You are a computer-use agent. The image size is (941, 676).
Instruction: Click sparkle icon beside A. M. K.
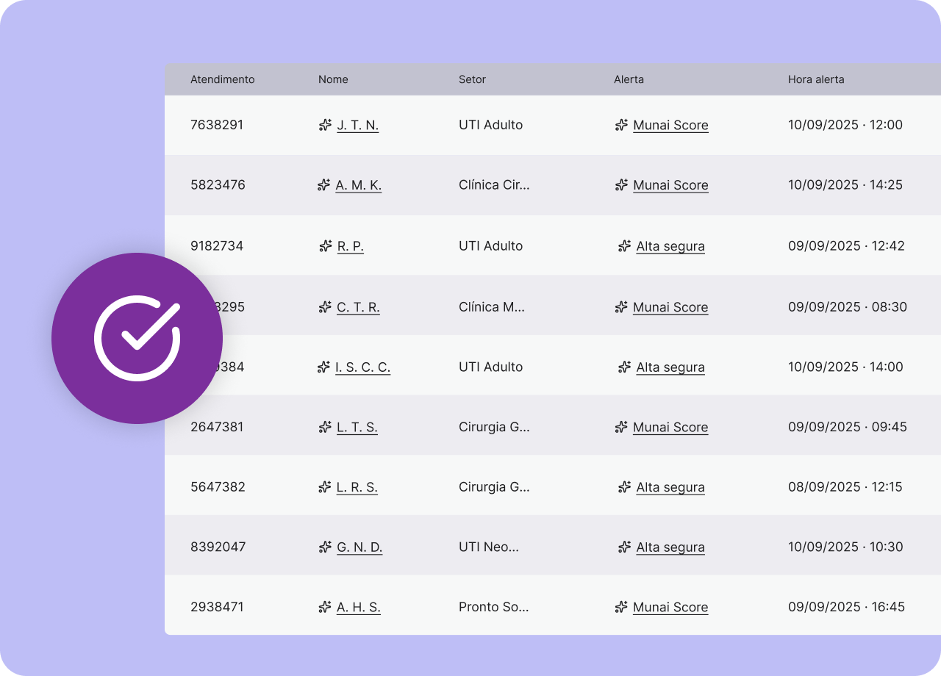(x=323, y=185)
